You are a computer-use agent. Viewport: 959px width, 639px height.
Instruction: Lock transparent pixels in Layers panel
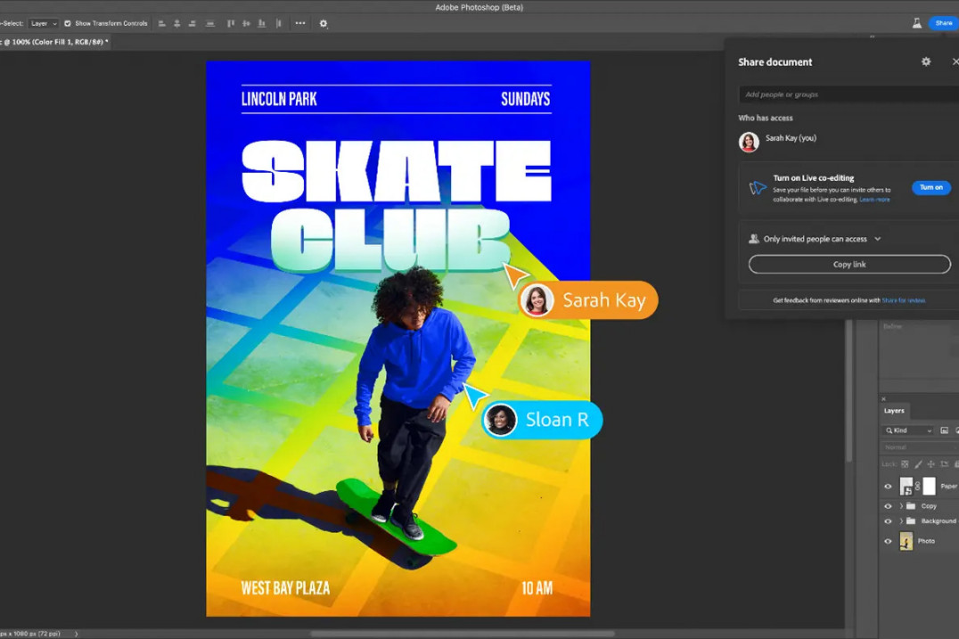tap(906, 464)
